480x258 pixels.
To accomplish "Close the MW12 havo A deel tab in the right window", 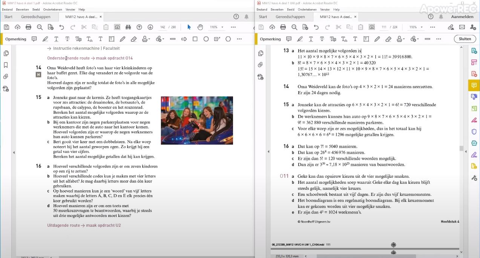I will pos(356,17).
